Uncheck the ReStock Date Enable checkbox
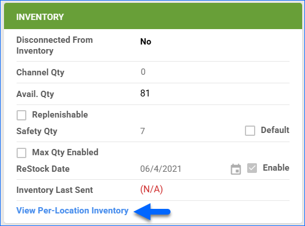The width and height of the screenshot is (305, 226). (252, 168)
